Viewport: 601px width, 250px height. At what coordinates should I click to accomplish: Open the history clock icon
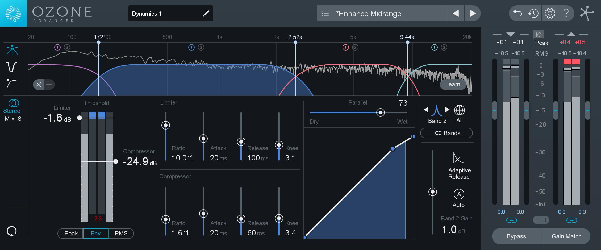coord(533,13)
